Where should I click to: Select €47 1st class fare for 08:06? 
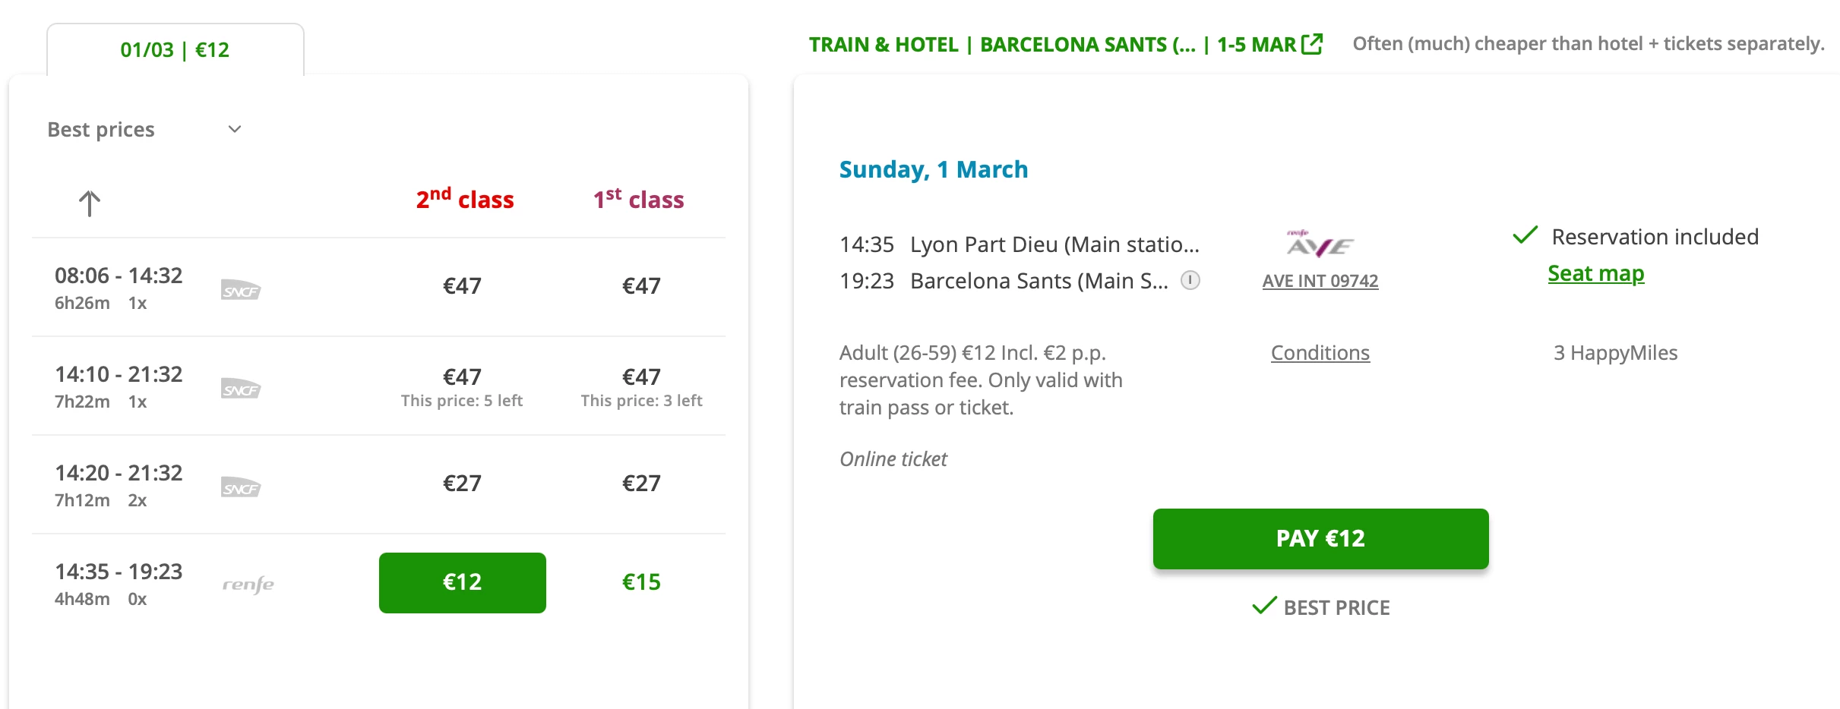click(x=641, y=286)
